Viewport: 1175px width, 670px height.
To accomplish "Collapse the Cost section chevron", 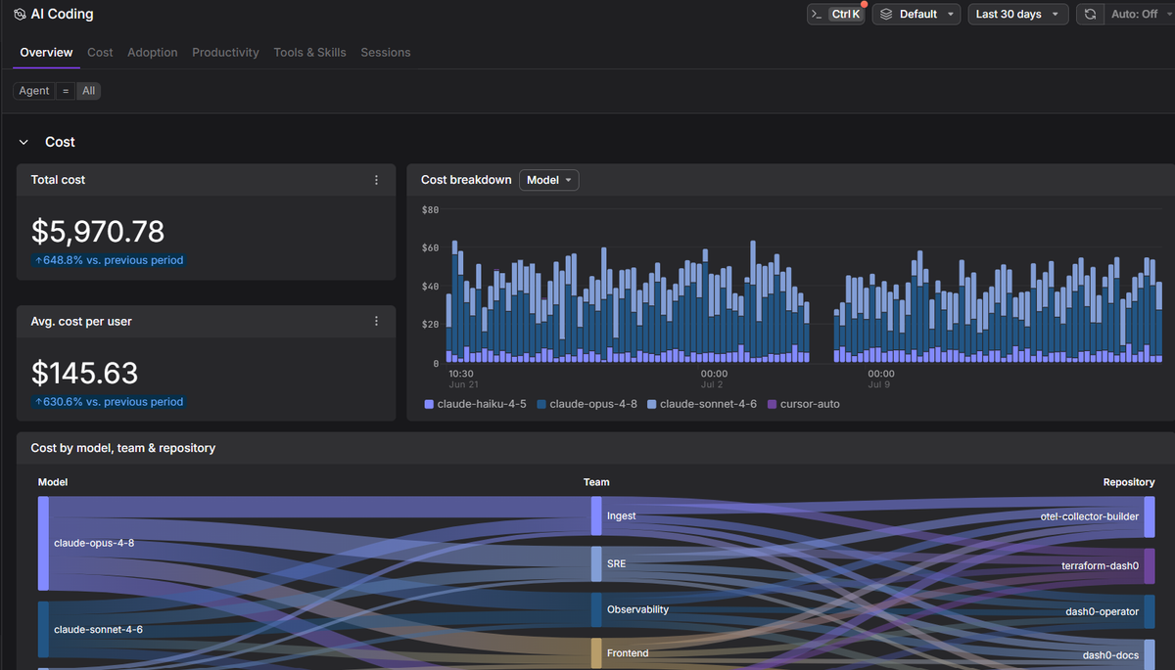I will coord(23,142).
